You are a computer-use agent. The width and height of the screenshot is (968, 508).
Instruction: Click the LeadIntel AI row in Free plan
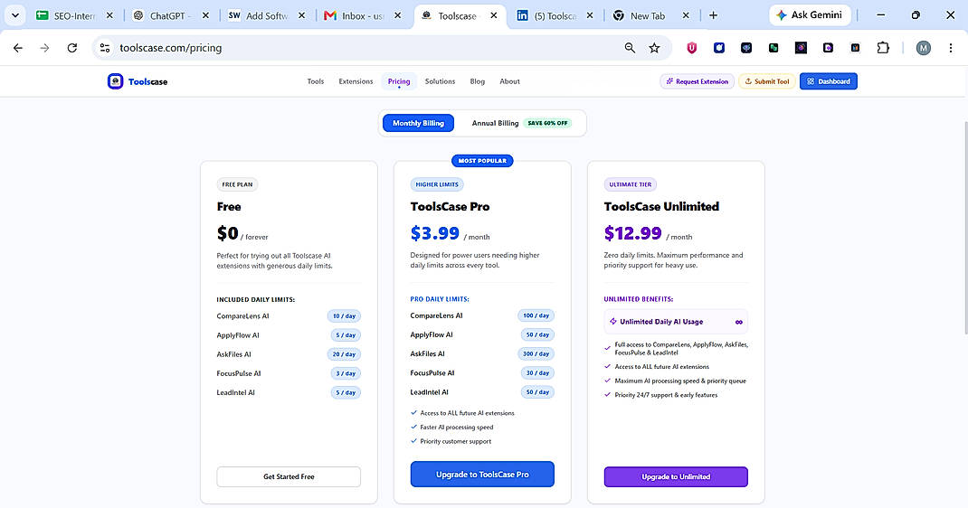(x=289, y=392)
